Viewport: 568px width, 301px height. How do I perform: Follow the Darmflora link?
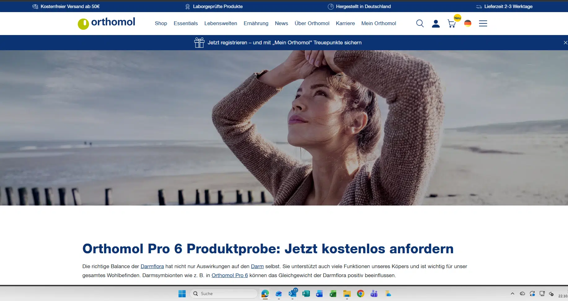point(152,266)
